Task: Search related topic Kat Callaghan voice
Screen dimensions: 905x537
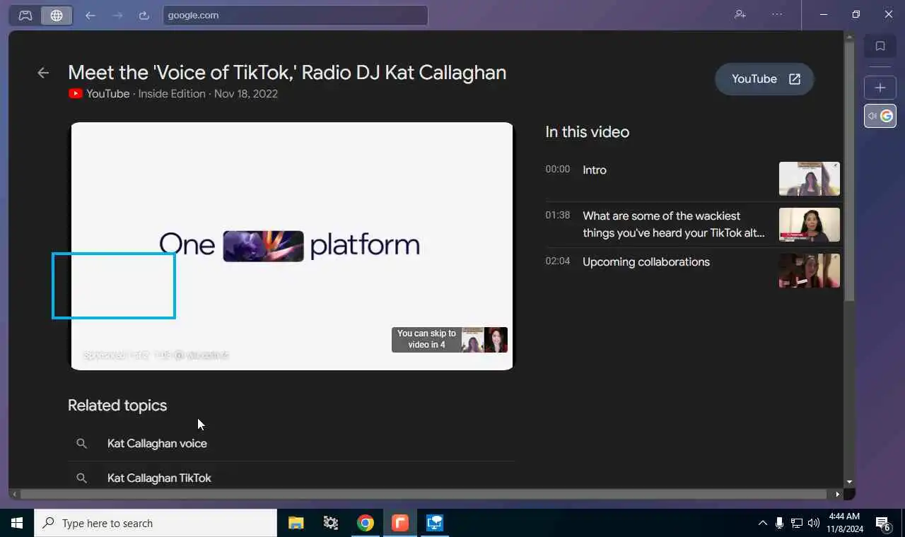Action: pyautogui.click(x=157, y=443)
